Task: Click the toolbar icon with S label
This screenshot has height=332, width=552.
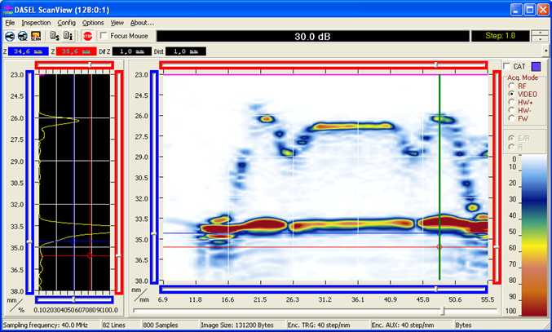Action: click(54, 36)
